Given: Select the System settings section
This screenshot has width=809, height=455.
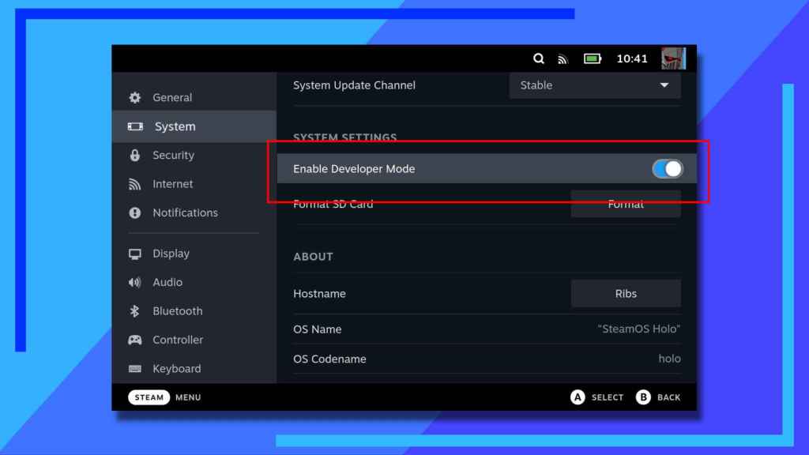Looking at the screenshot, I should tap(194, 126).
